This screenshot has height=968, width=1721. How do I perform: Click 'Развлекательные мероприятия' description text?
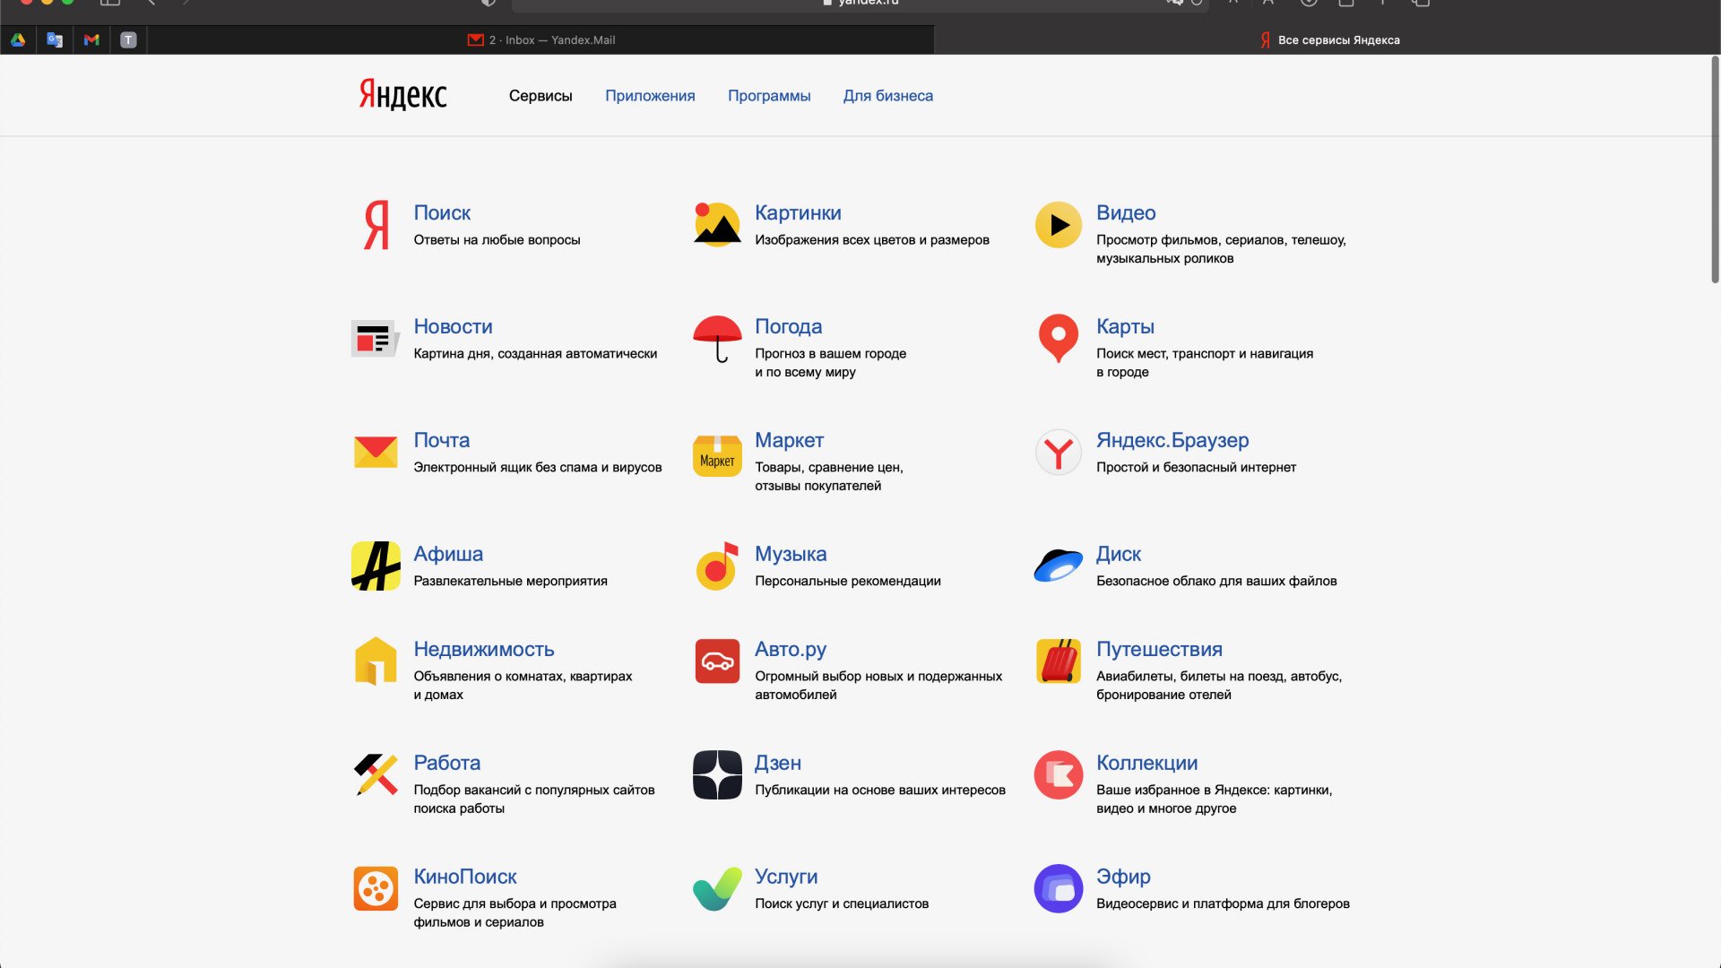[x=510, y=581]
